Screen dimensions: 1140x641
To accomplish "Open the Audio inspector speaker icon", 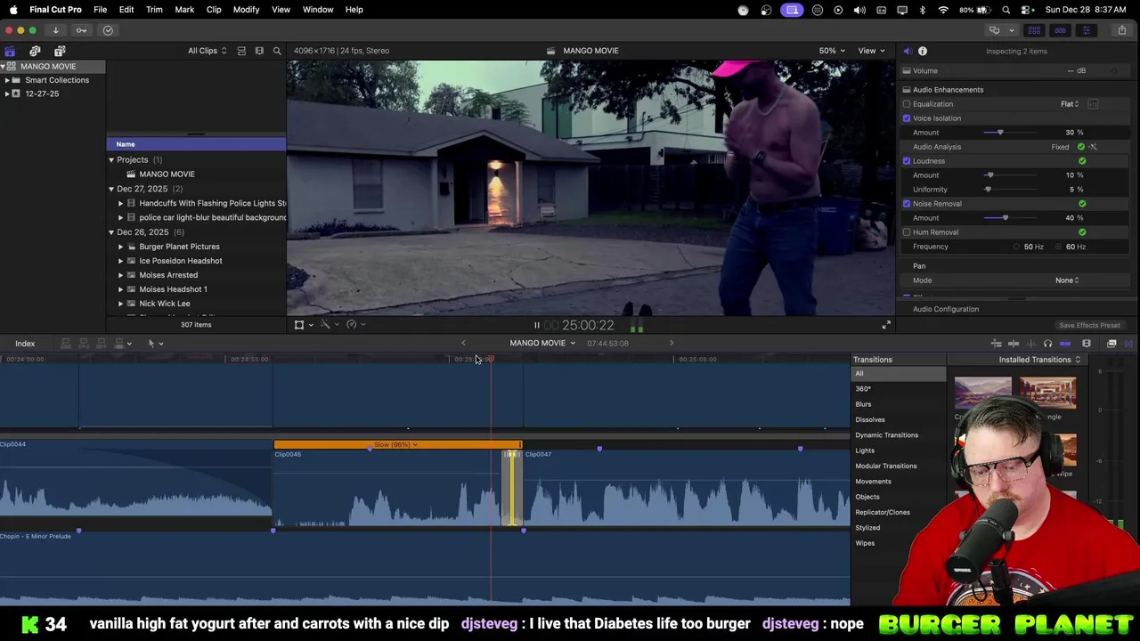I will (907, 51).
